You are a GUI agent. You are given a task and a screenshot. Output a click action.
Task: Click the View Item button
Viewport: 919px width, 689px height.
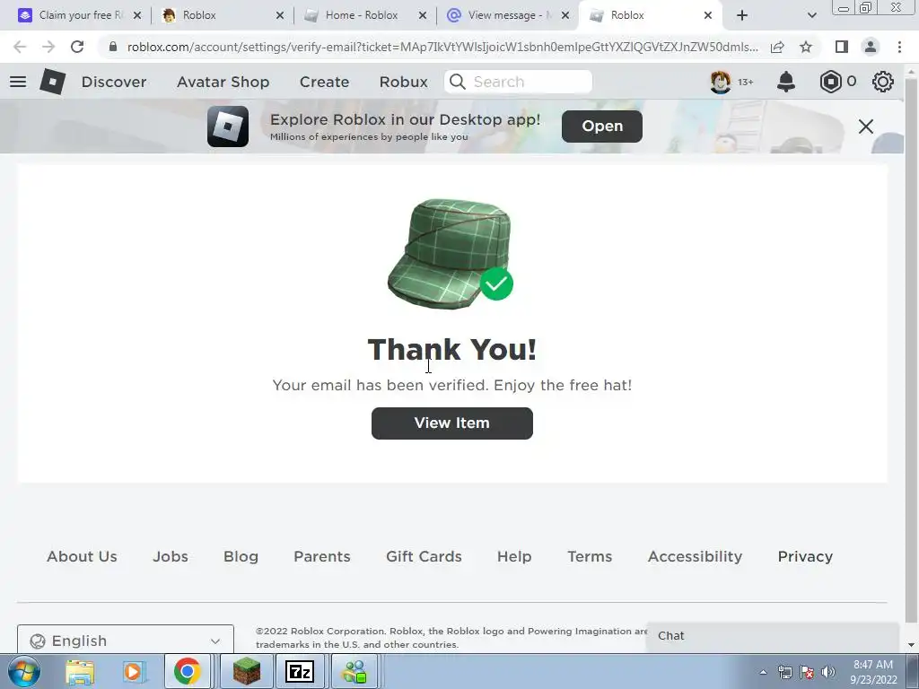tap(452, 423)
